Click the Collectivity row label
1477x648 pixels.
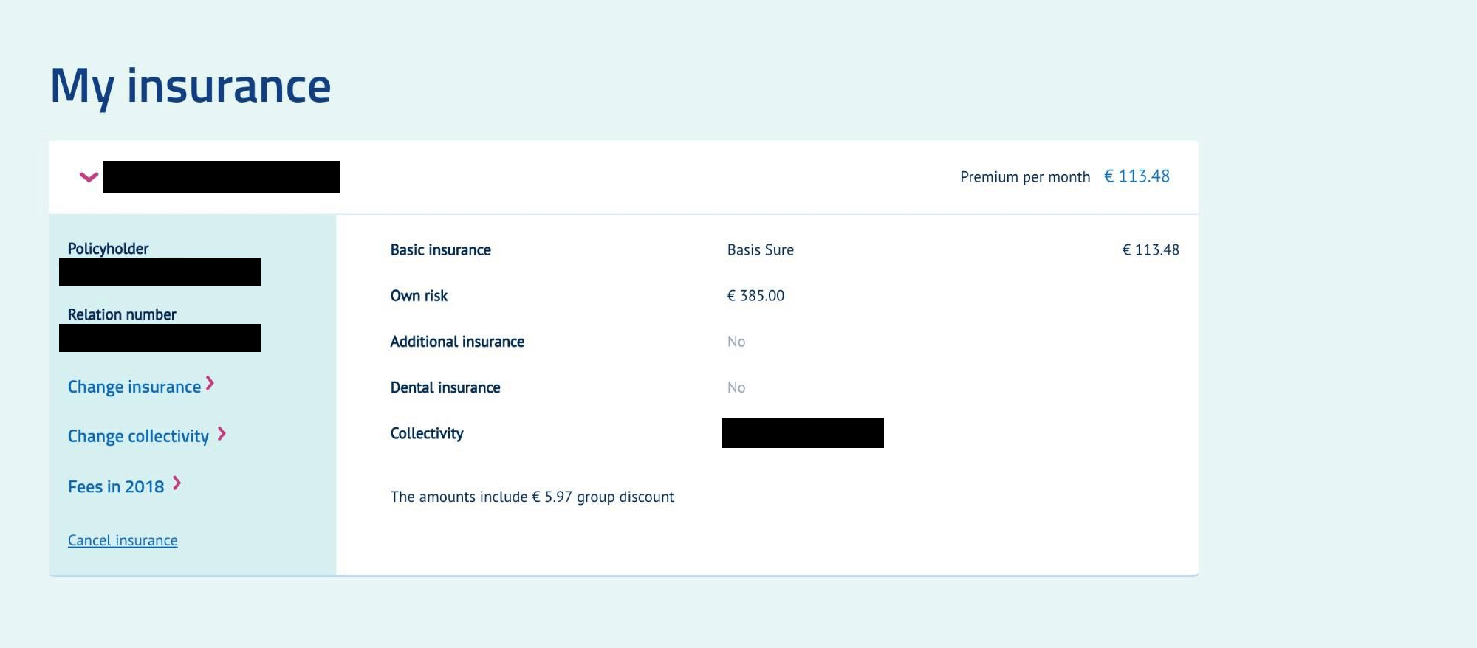[x=427, y=434]
